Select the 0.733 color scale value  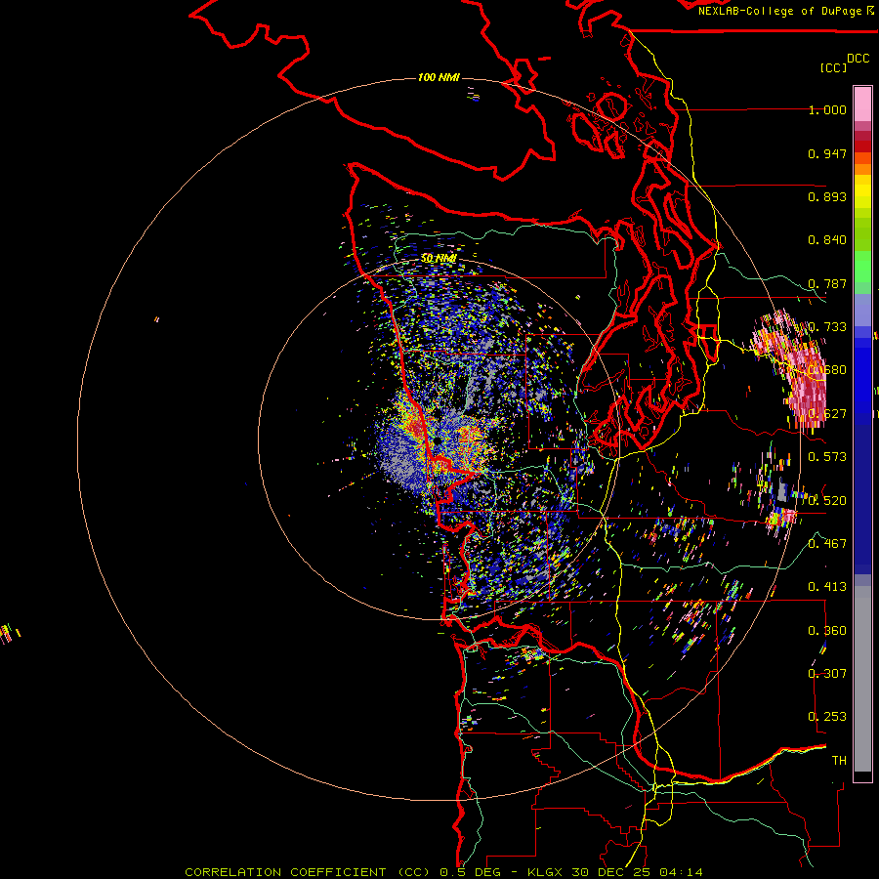(827, 327)
